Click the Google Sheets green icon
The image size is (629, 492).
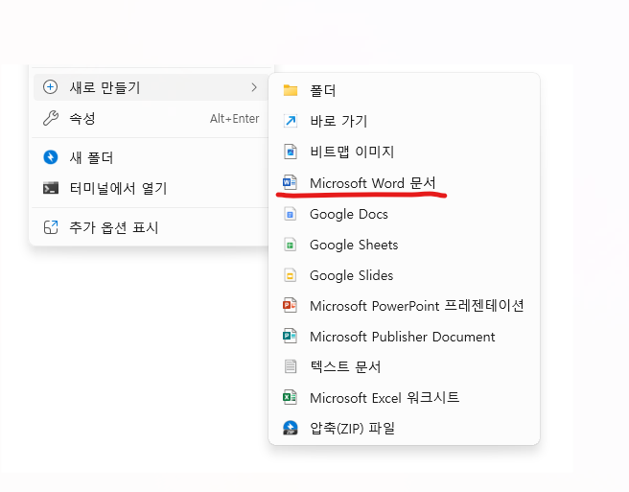(x=291, y=245)
